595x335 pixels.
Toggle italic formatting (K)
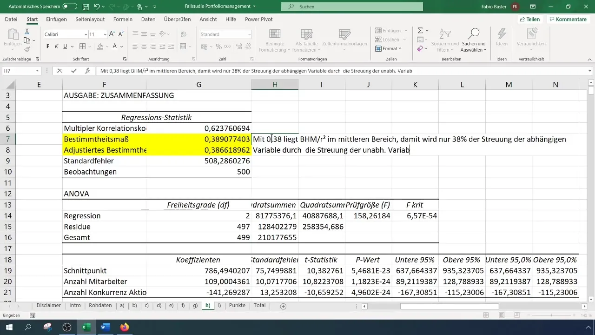57,47
